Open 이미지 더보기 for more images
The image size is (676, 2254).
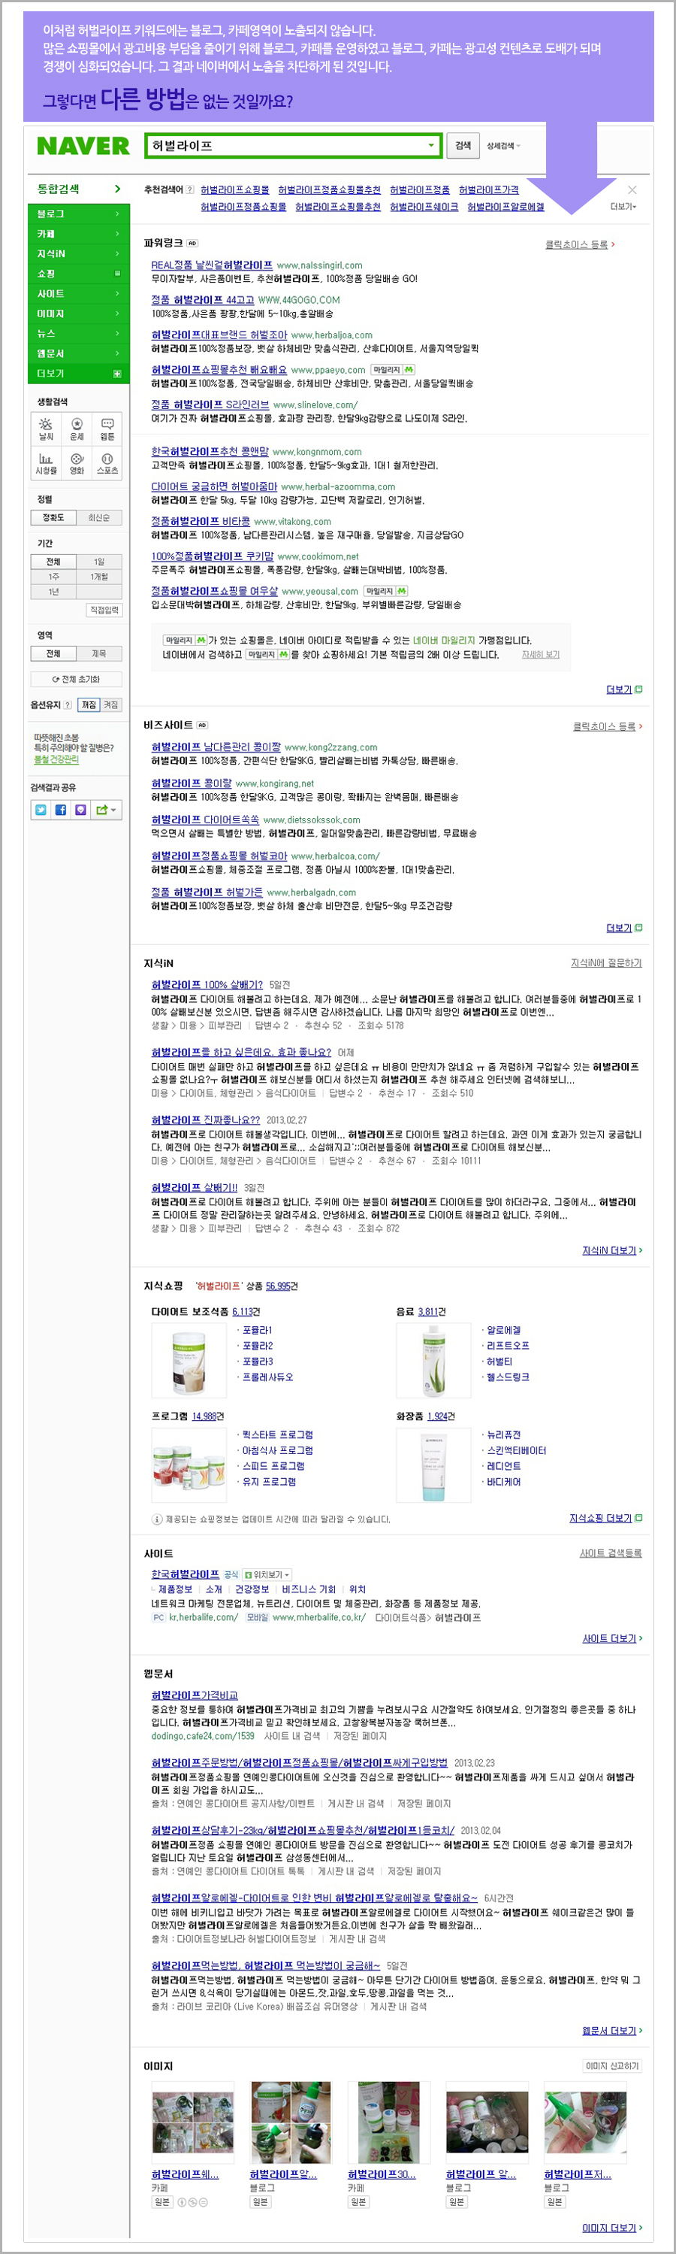pos(611,2228)
